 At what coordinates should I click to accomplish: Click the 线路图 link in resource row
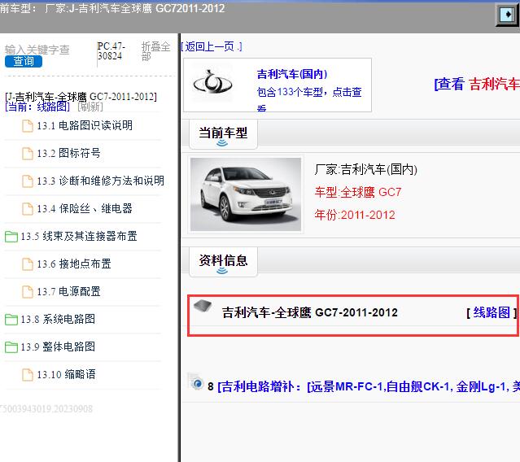tap(492, 312)
